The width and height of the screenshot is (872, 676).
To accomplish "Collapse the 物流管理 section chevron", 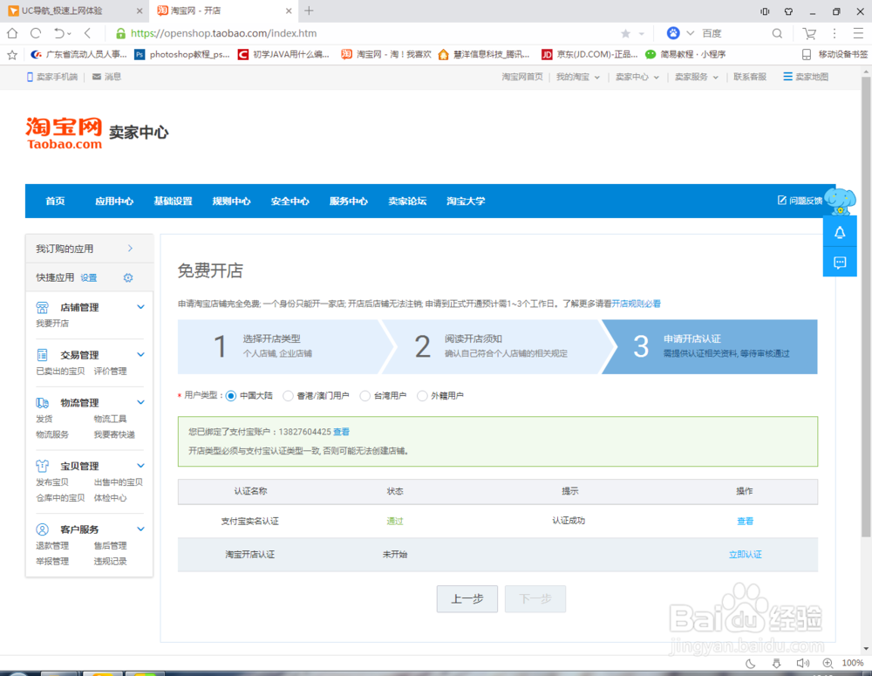I will (140, 402).
